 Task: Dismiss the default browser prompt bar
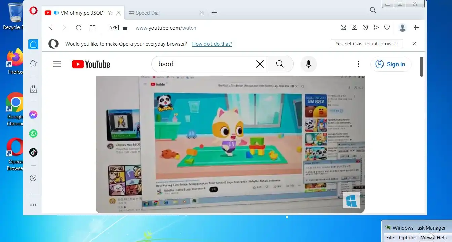414,44
